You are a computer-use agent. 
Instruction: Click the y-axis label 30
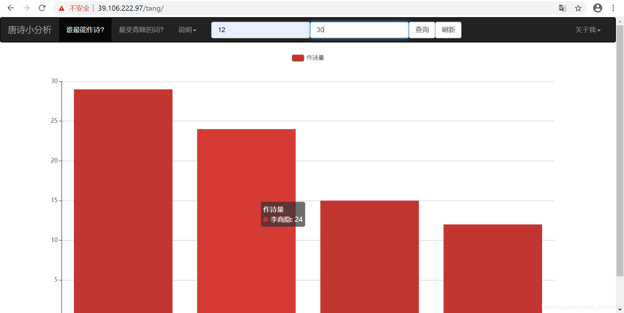tap(54, 81)
